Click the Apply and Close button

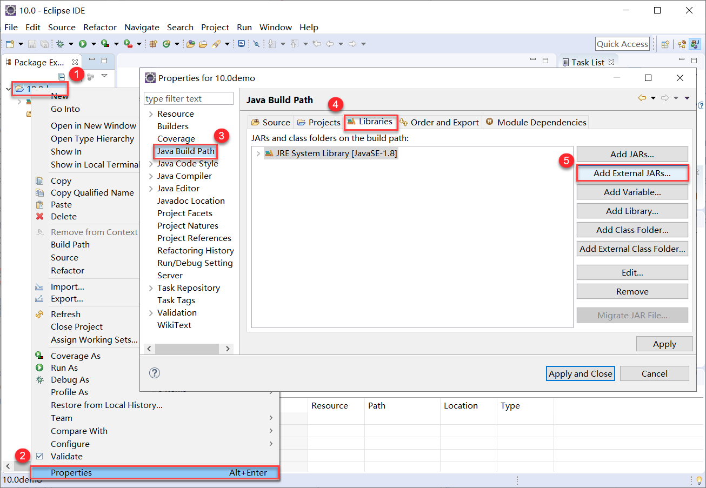point(580,373)
